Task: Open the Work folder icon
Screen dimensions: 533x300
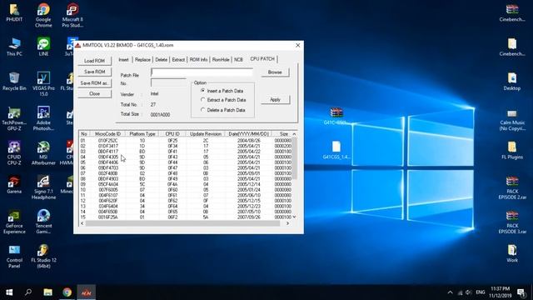Action: click(512, 253)
